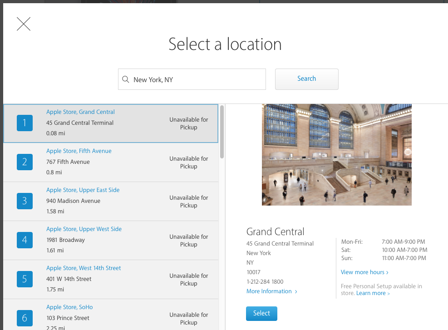Image resolution: width=448 pixels, height=330 pixels.
Task: Click Sat hours 10:00 AM-7:00 PM
Action: (x=404, y=250)
